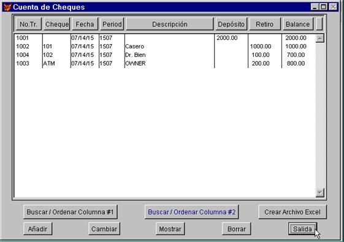This screenshot has width=344, height=242.
Task: Minimize the Cuenta de Cheques window
Action: pos(315,7)
